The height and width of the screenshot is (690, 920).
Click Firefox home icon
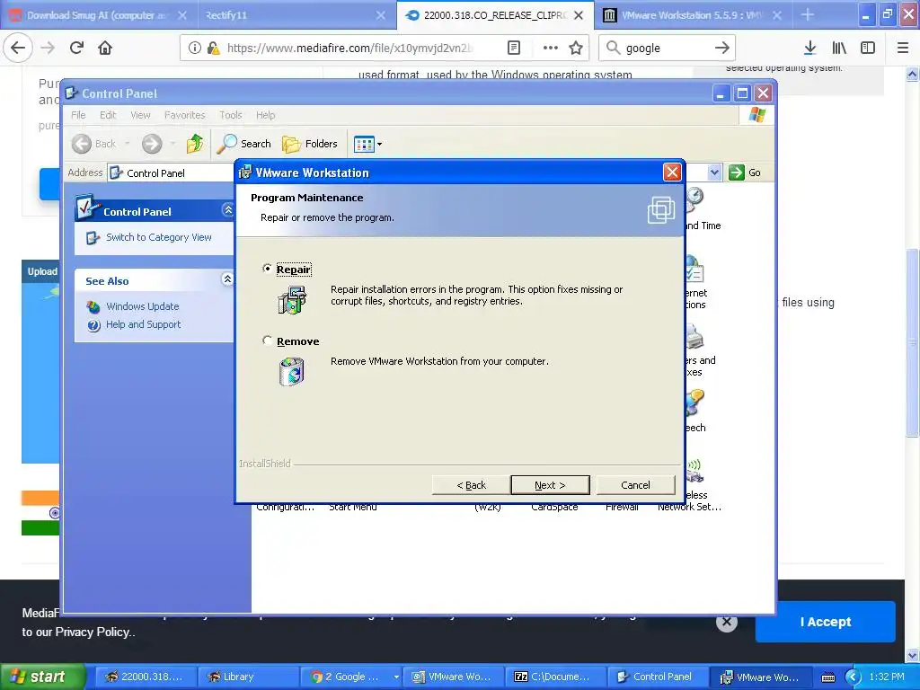105,48
